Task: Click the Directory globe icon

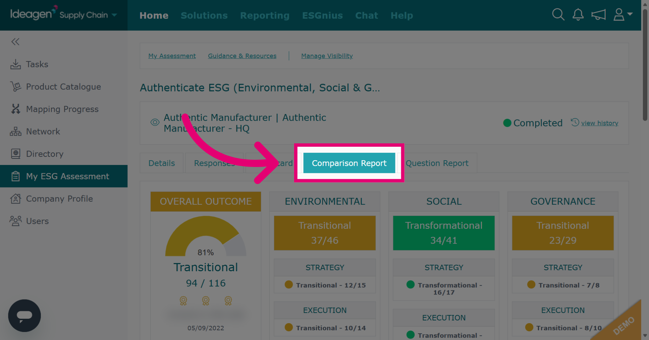Action: tap(16, 154)
